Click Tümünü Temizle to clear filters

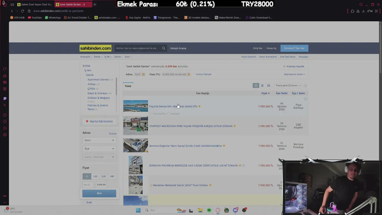(x=204, y=74)
